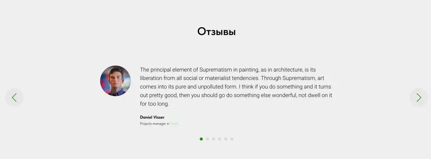Select the first green carousel dot
This screenshot has height=159, width=431.
pyautogui.click(x=201, y=139)
